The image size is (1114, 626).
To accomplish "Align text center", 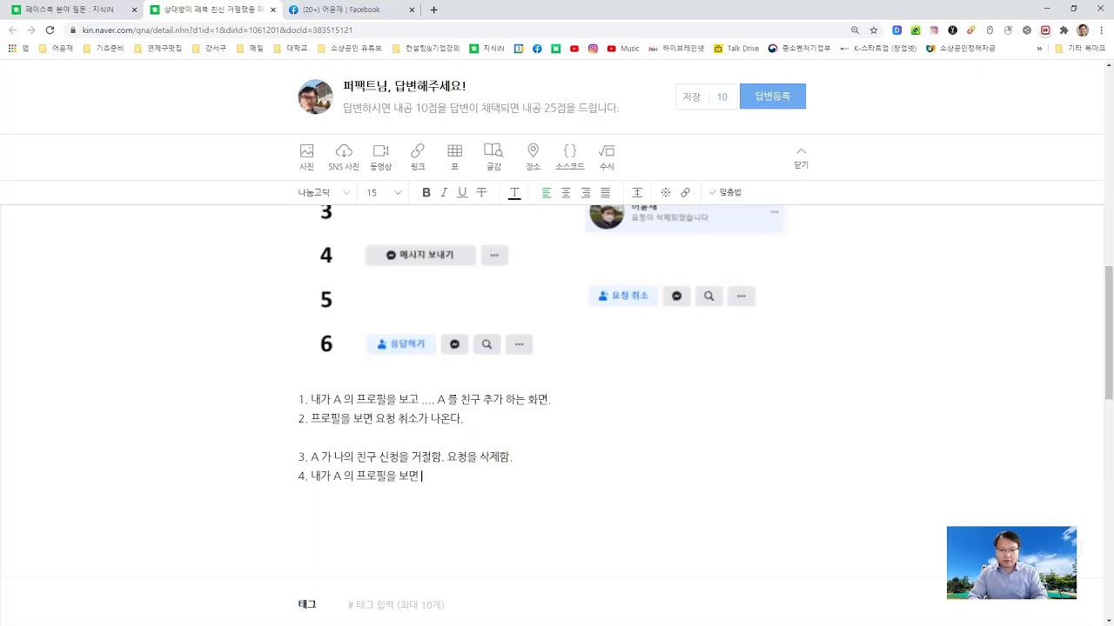I will 566,192.
